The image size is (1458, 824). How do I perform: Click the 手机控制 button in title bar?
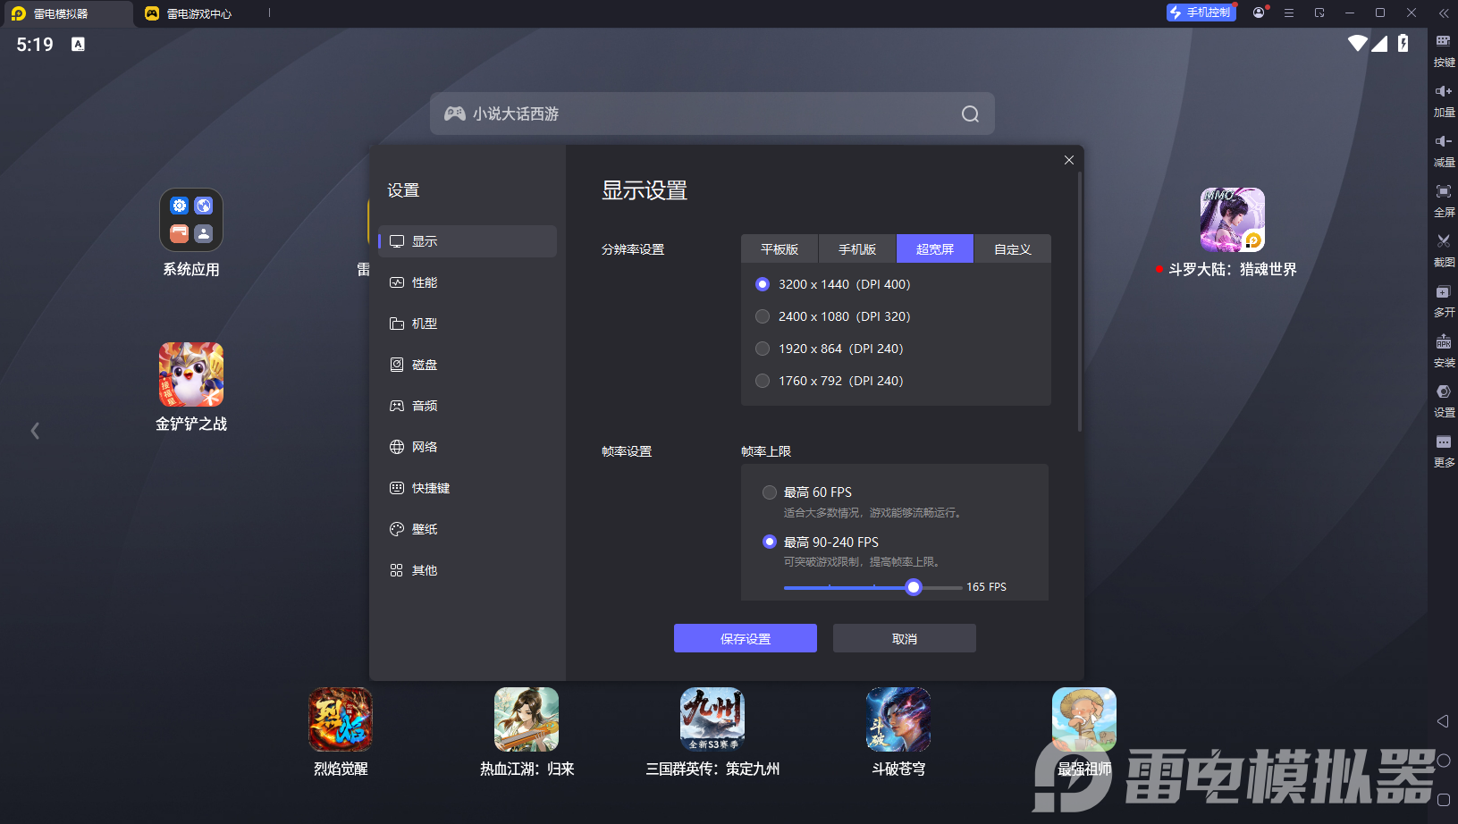pyautogui.click(x=1201, y=13)
